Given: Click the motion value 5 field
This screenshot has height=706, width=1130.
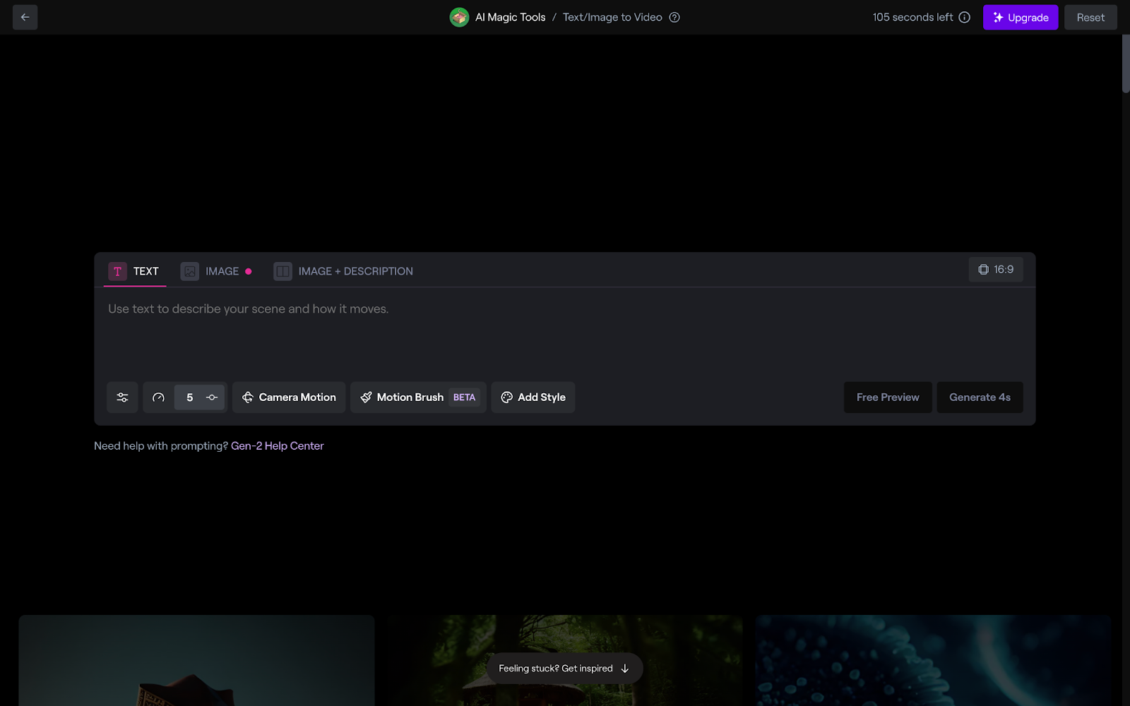Looking at the screenshot, I should (189, 397).
